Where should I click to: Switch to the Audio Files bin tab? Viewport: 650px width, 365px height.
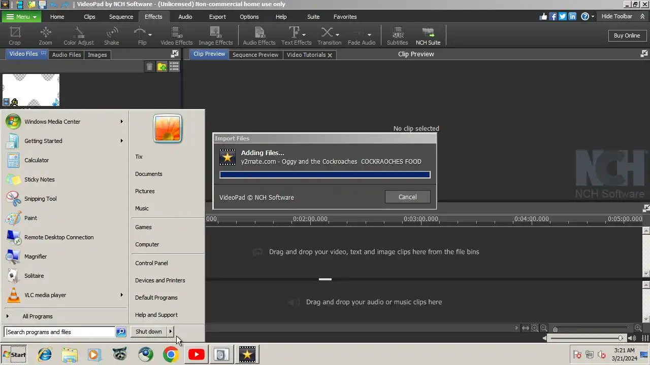pos(67,55)
